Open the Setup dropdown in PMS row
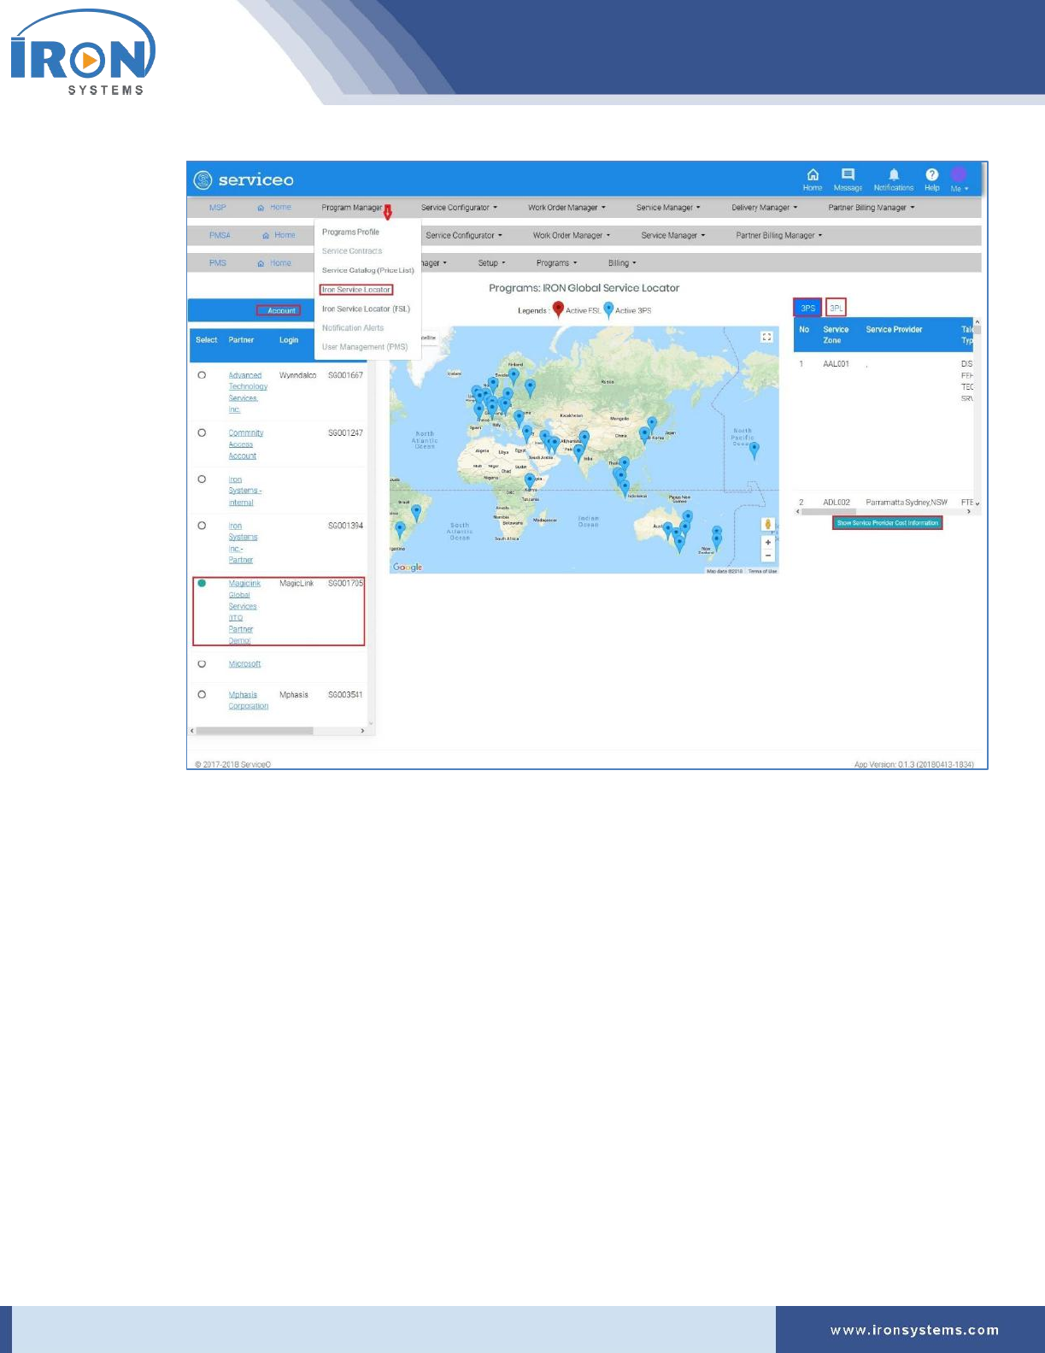The height and width of the screenshot is (1353, 1045). click(491, 263)
